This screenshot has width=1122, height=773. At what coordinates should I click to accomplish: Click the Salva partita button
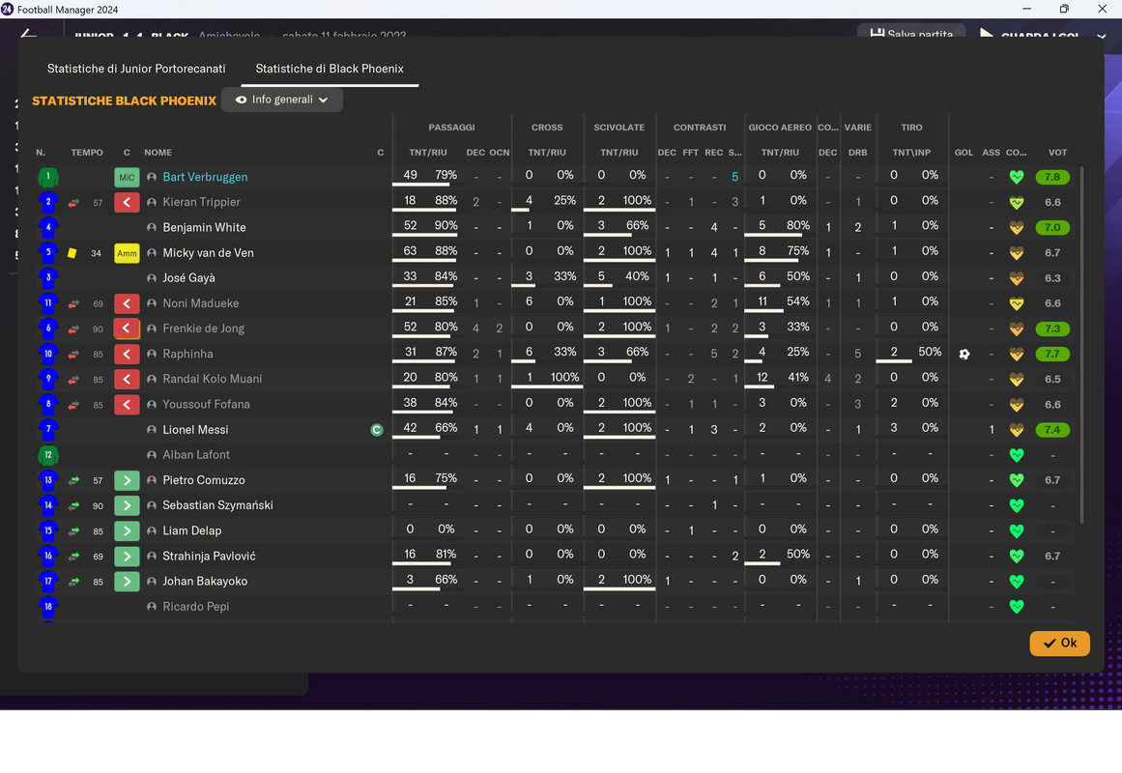(x=911, y=34)
